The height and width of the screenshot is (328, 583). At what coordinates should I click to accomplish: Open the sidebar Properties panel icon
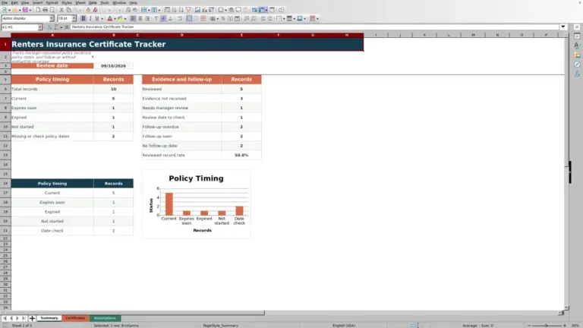tap(577, 36)
